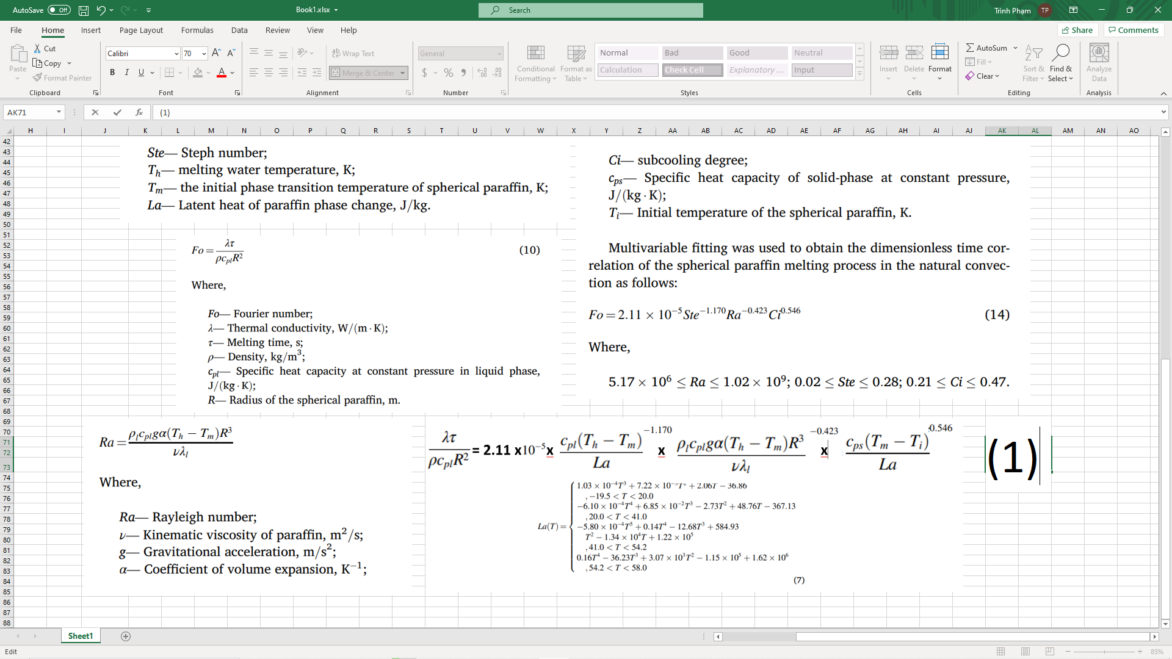Apply bold formatting to selected text

pyautogui.click(x=112, y=72)
